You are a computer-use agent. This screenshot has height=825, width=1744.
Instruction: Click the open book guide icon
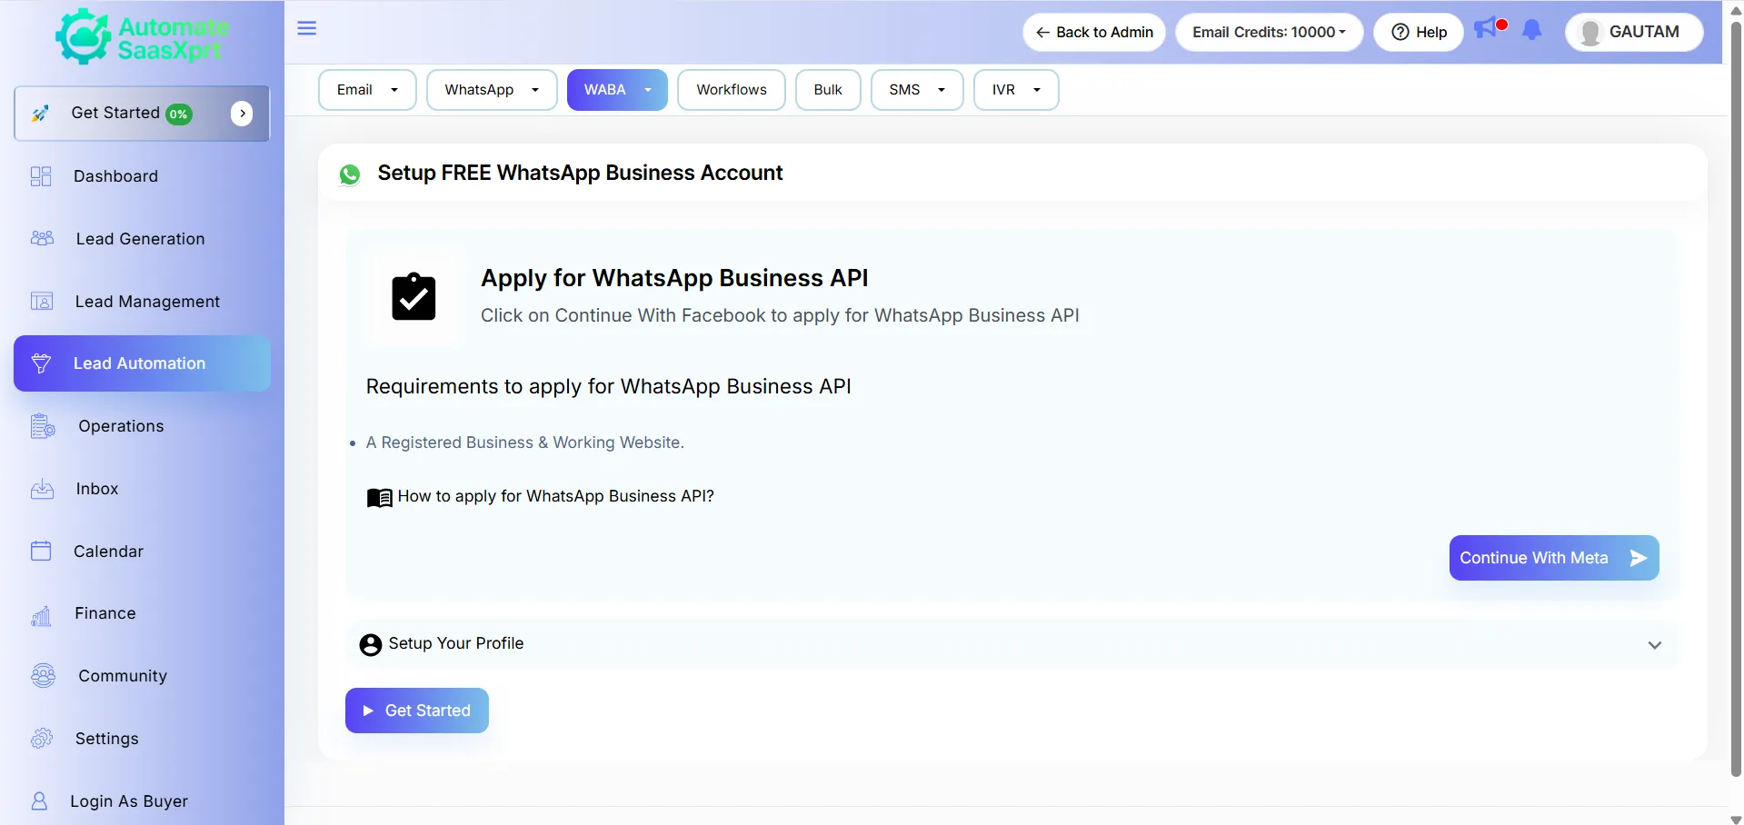[x=379, y=497]
